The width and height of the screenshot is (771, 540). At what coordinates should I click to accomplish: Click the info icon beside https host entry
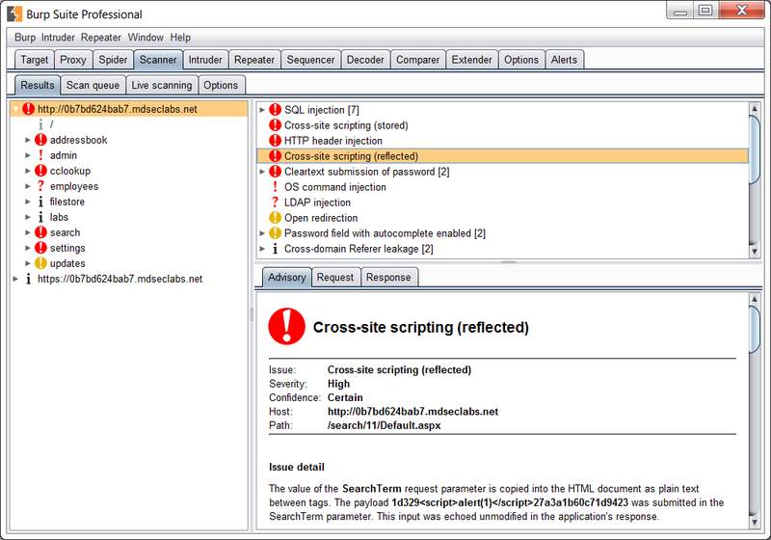(29, 279)
